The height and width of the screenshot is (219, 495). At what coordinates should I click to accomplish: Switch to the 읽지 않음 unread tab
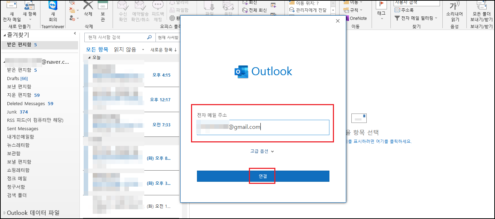[x=125, y=50]
